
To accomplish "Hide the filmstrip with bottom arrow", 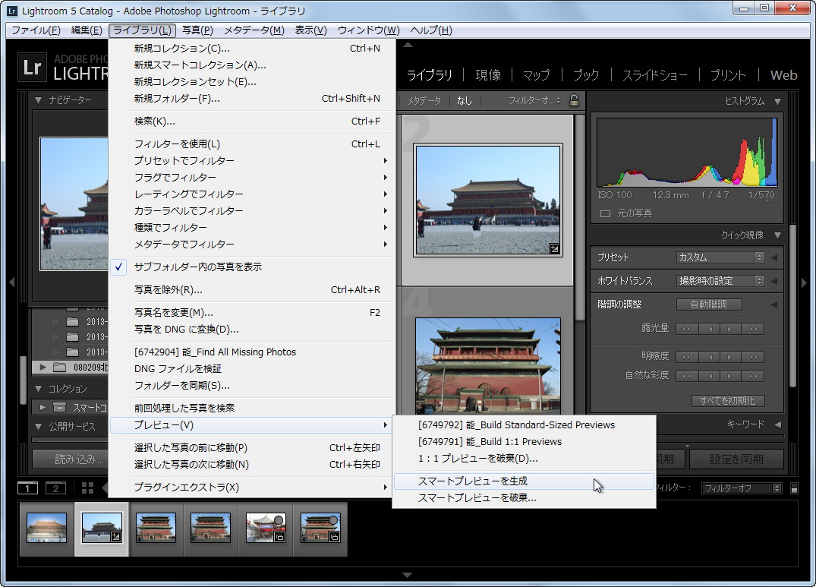I will pyautogui.click(x=408, y=575).
